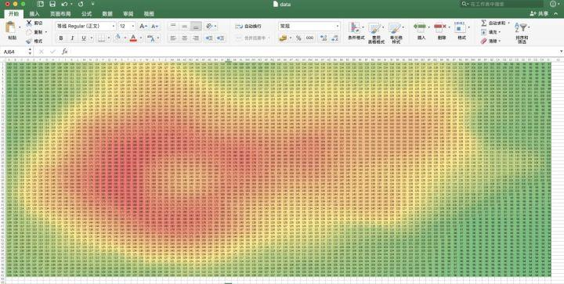The width and height of the screenshot is (564, 284).
Task: Click the search in worksheet field
Action: (502, 4)
